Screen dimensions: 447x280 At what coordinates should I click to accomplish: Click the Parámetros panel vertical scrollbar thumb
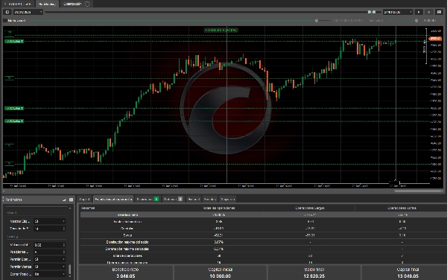(x=70, y=269)
